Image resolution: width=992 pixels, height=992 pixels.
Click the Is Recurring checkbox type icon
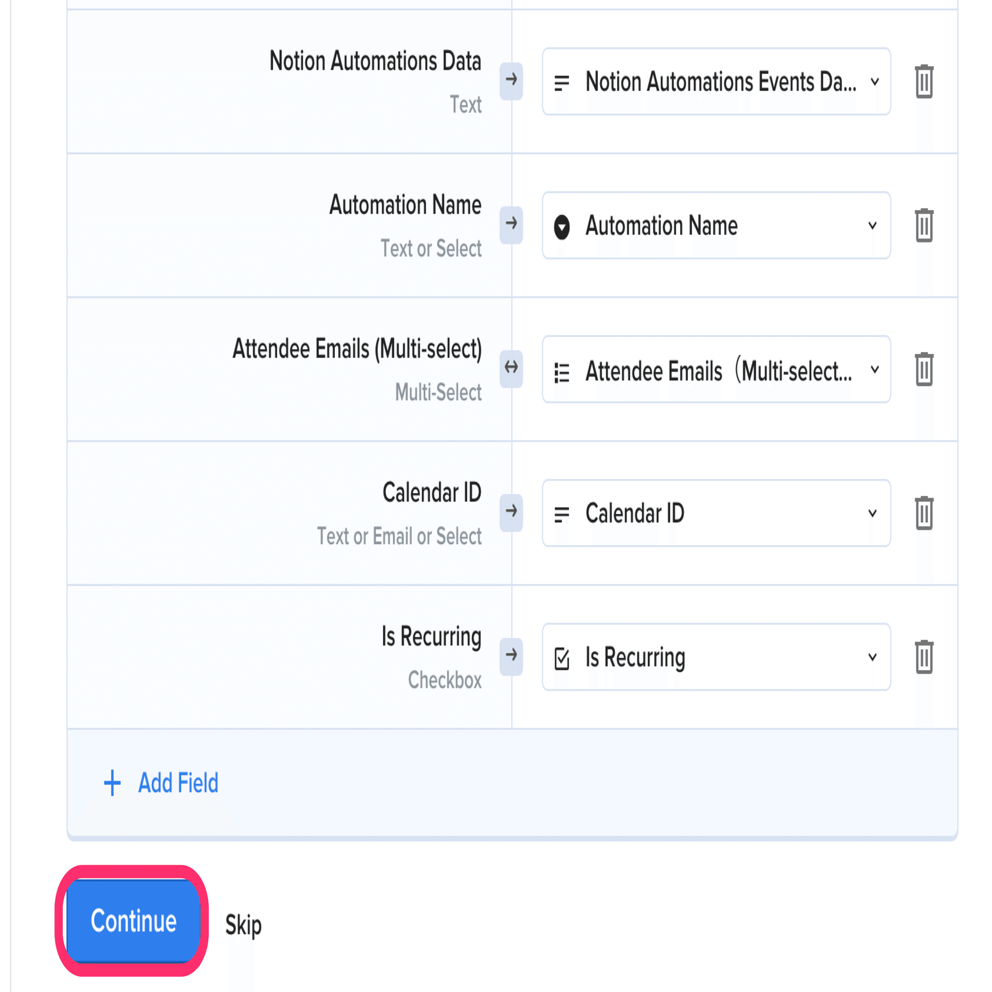click(562, 658)
